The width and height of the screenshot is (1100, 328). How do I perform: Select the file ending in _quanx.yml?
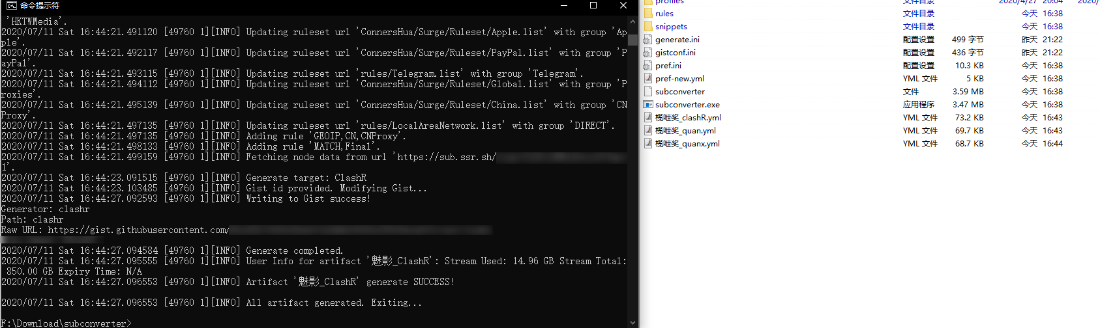tap(687, 143)
